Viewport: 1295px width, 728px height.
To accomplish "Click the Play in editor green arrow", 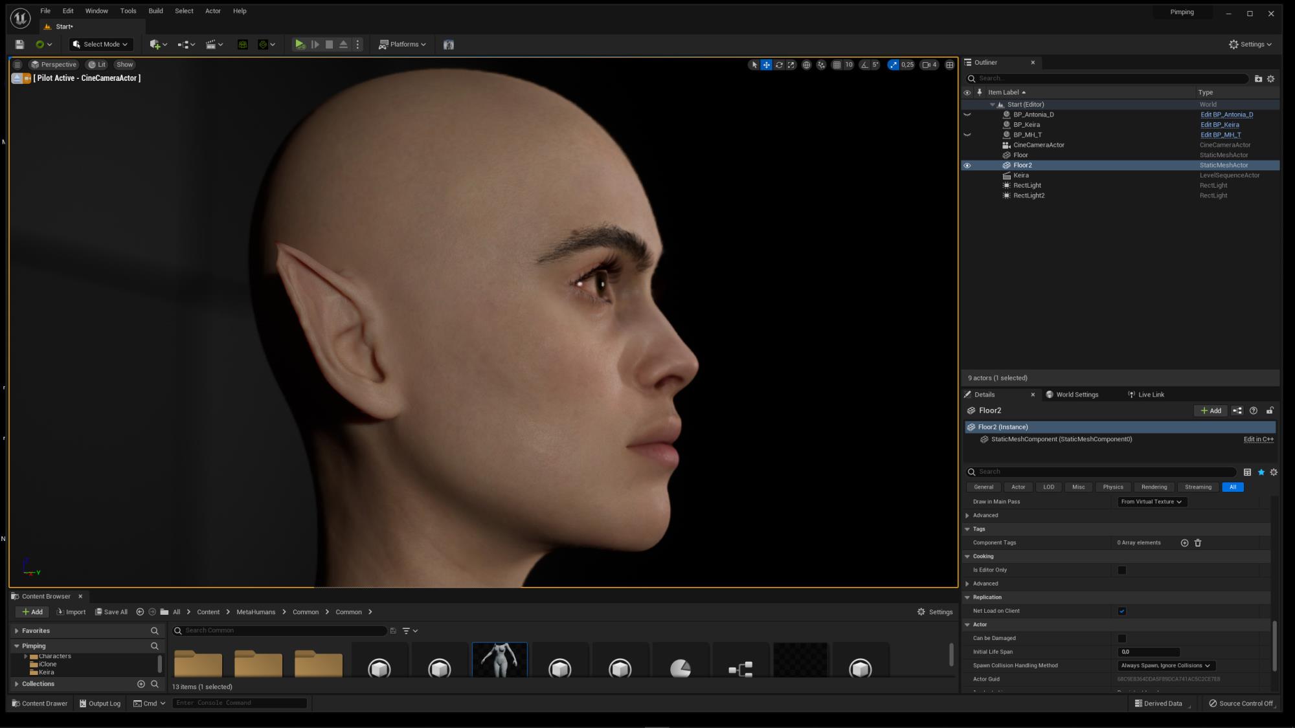I will (300, 45).
